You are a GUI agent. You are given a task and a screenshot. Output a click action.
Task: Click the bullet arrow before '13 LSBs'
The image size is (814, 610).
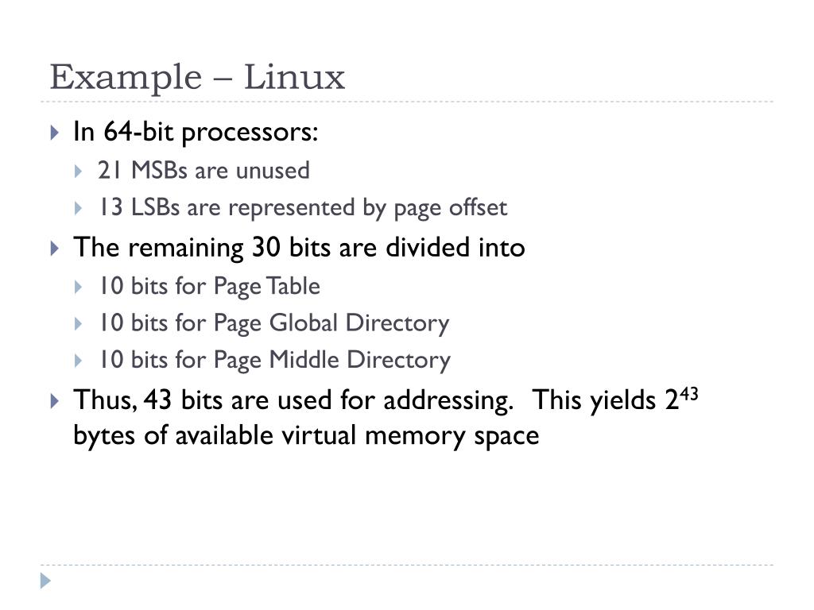pos(79,209)
